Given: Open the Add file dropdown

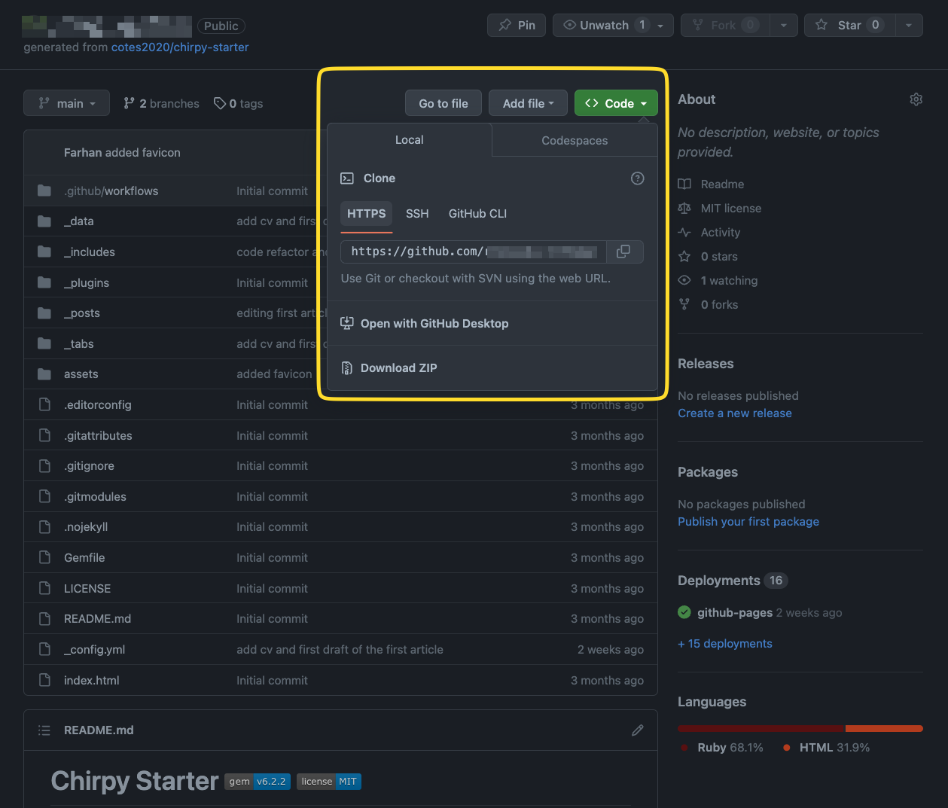Looking at the screenshot, I should click(527, 103).
